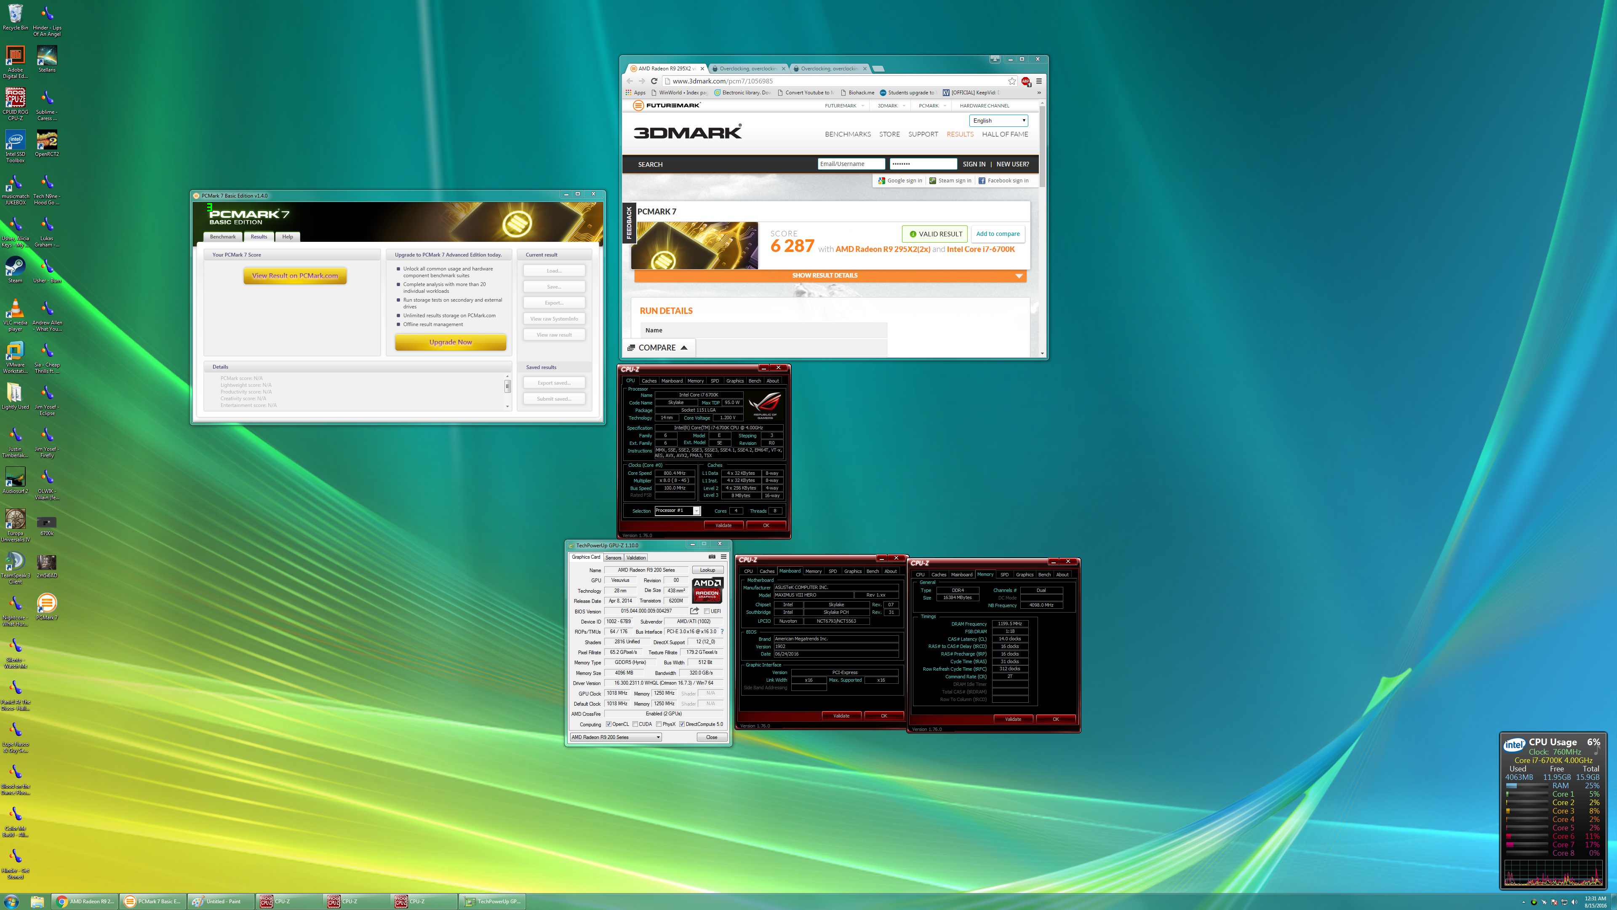The height and width of the screenshot is (910, 1617).
Task: Open the FUTUREMARK top navigation dropdown
Action: 844,105
